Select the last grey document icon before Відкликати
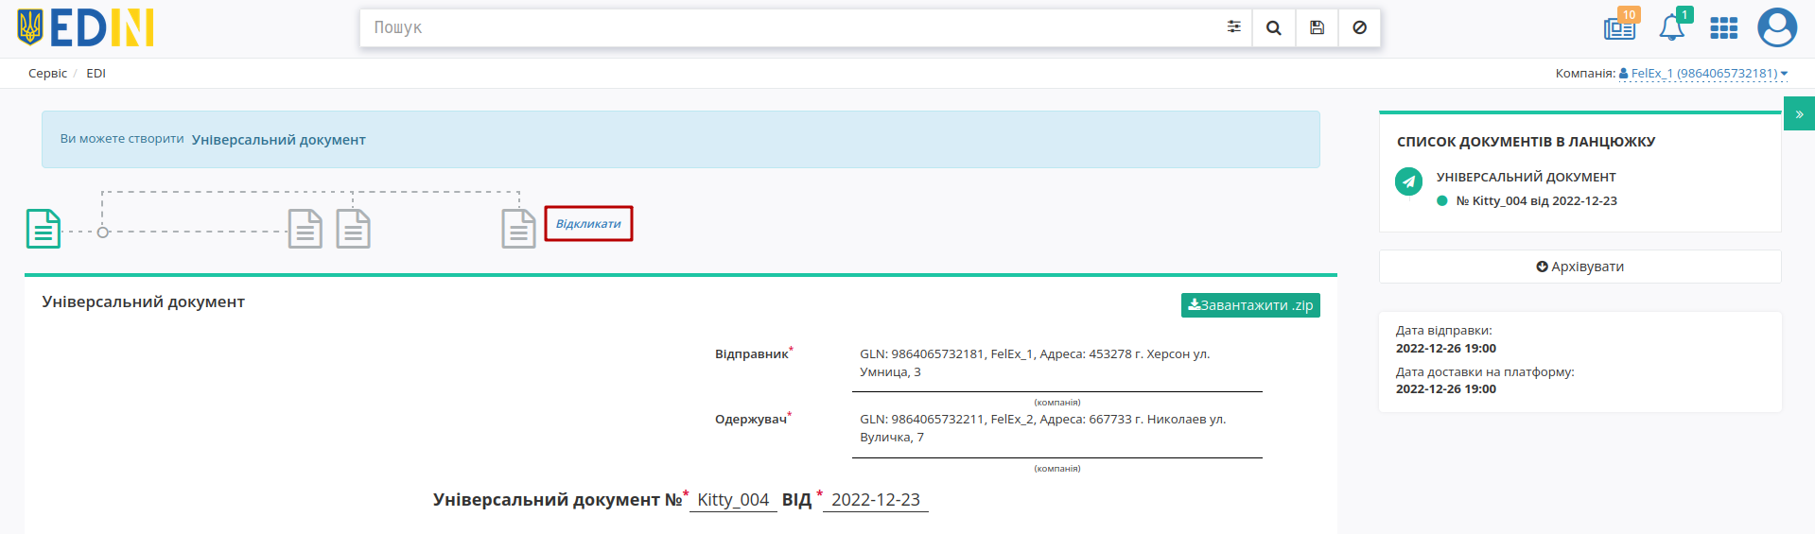The image size is (1815, 534). coord(518,229)
